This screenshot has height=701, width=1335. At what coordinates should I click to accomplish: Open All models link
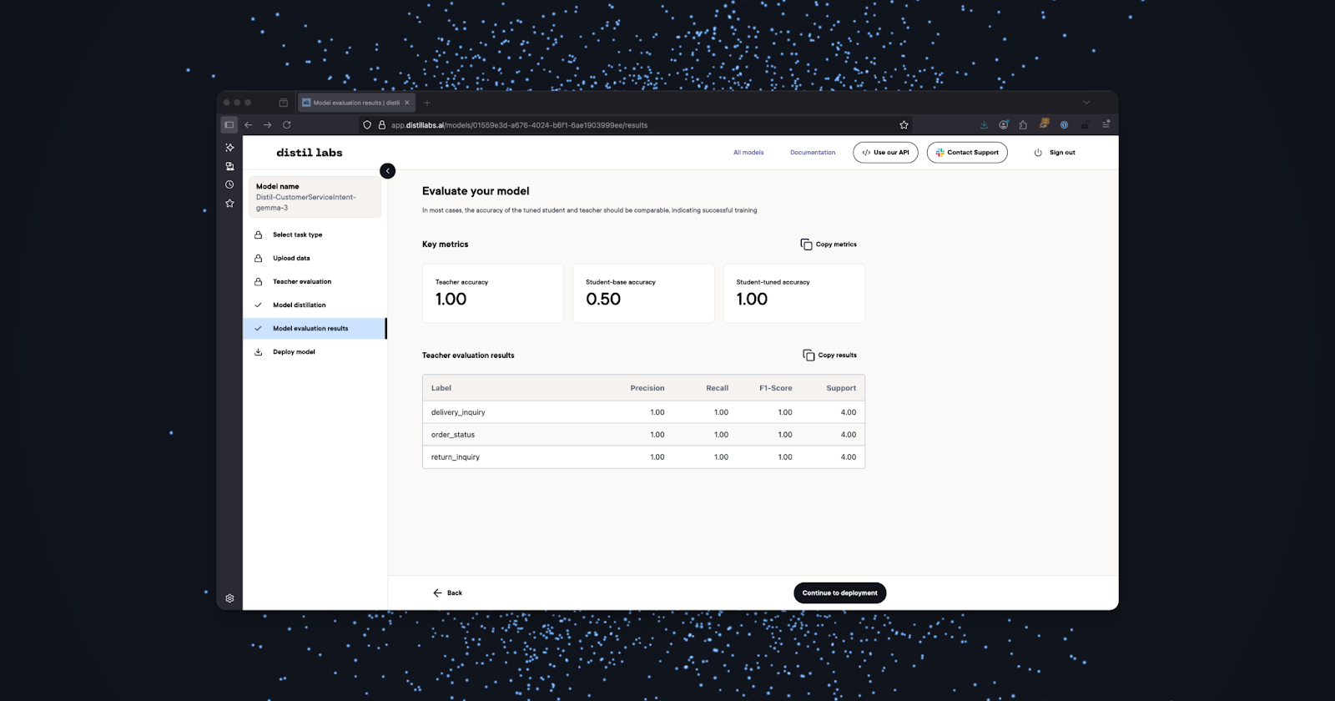[748, 153]
